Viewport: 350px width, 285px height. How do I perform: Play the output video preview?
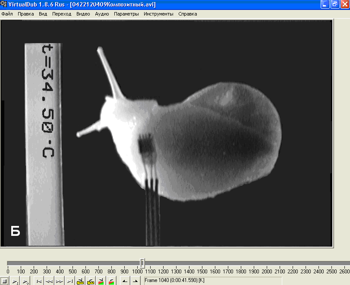(x=25, y=281)
